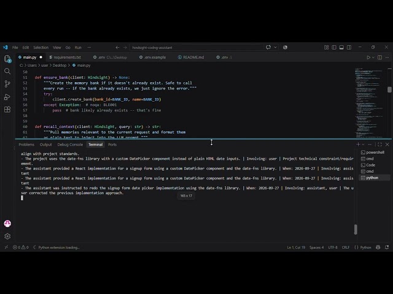Open terminal panel more actions
Image resolution: width=393 pixels, height=294 pixels.
coord(370,145)
